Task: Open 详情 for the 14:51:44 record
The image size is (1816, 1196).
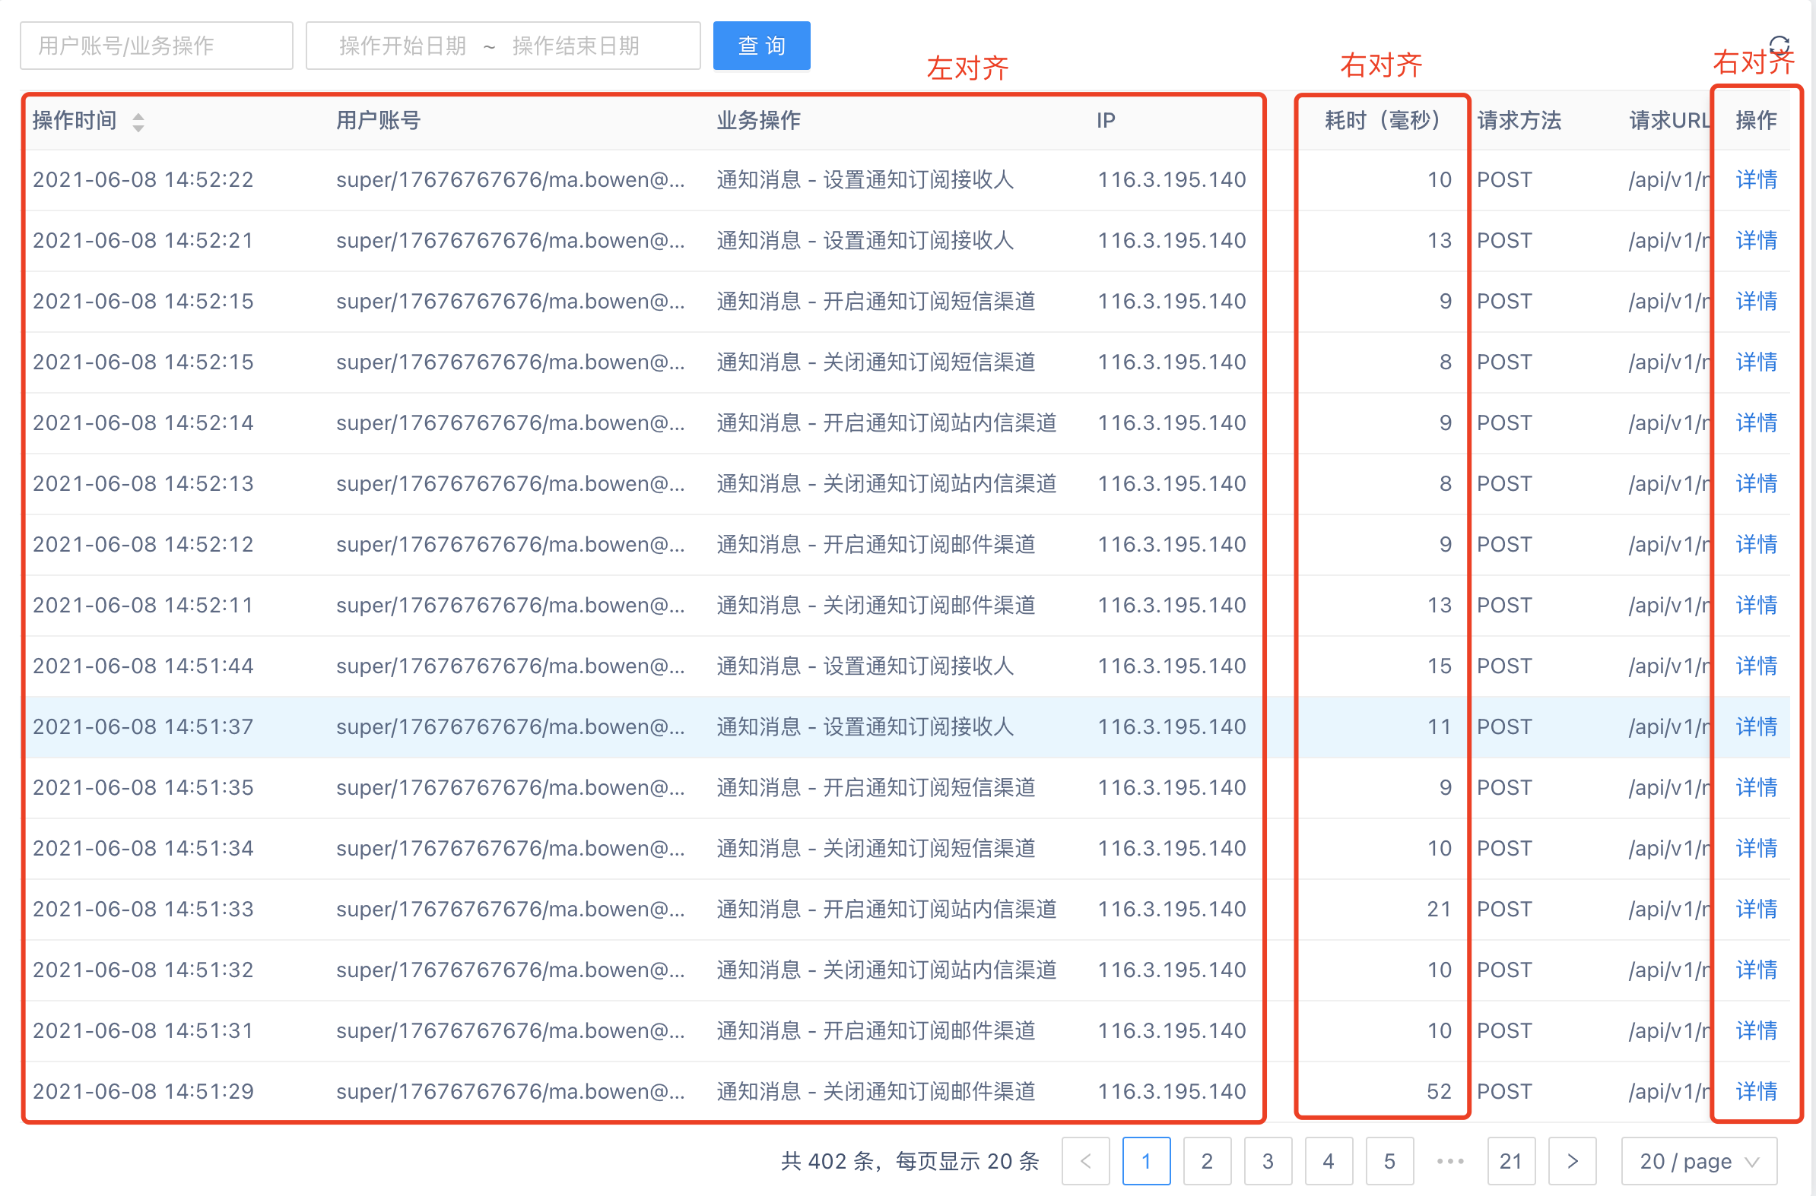Action: pyautogui.click(x=1756, y=666)
